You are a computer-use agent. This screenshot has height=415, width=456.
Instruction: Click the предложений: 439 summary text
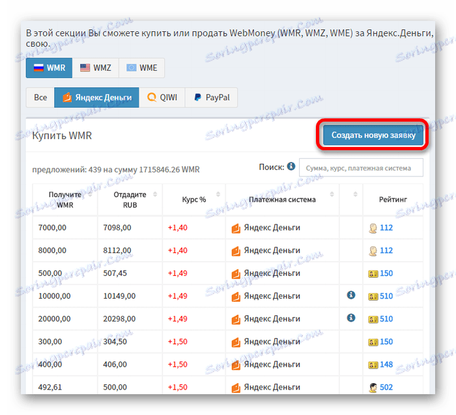pos(116,170)
